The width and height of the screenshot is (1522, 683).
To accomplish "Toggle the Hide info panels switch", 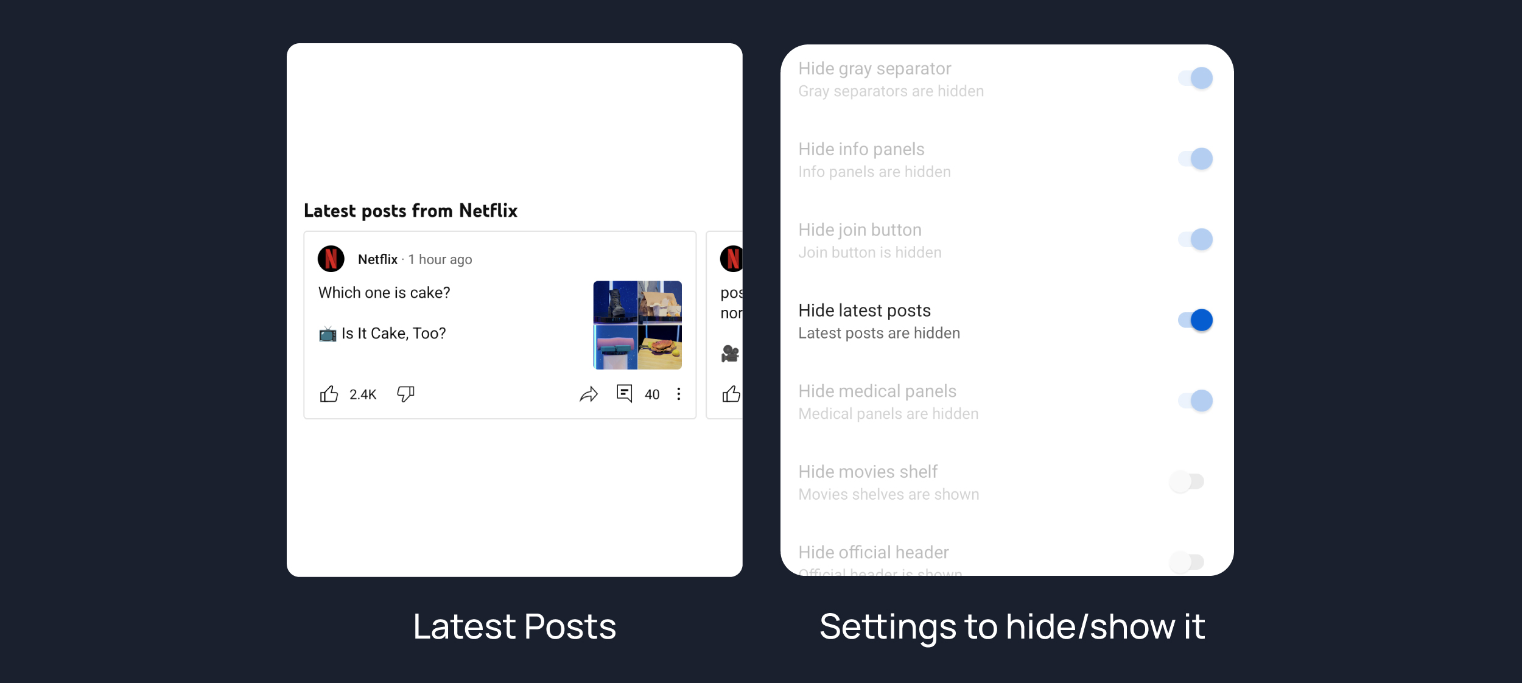I will (x=1195, y=159).
